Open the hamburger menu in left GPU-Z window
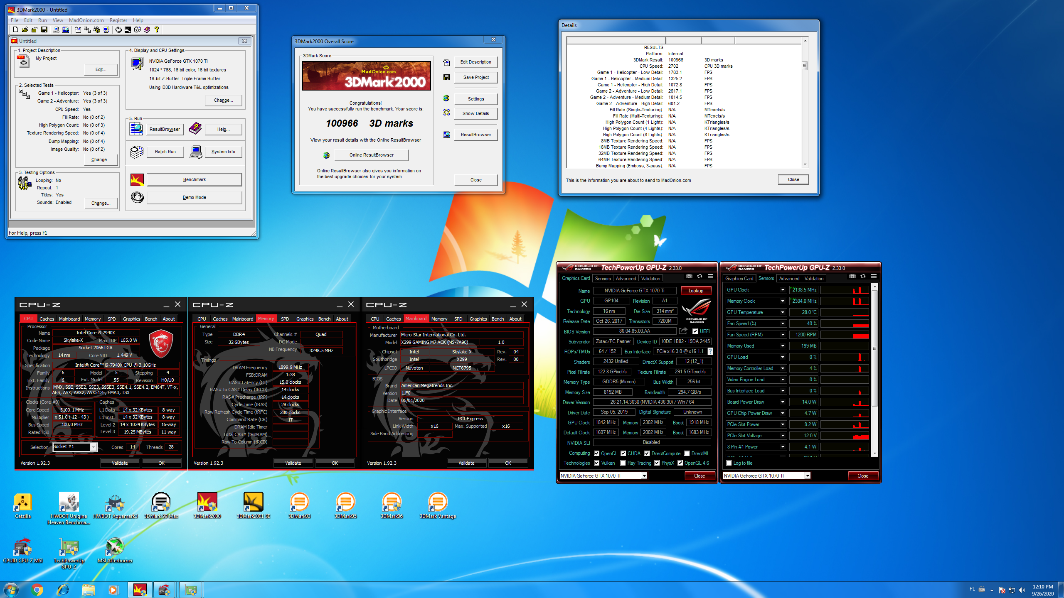 (710, 276)
